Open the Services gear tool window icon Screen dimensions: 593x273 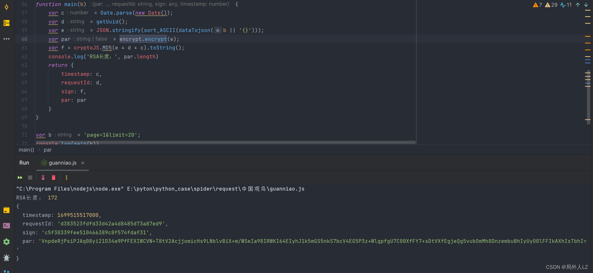click(x=6, y=242)
